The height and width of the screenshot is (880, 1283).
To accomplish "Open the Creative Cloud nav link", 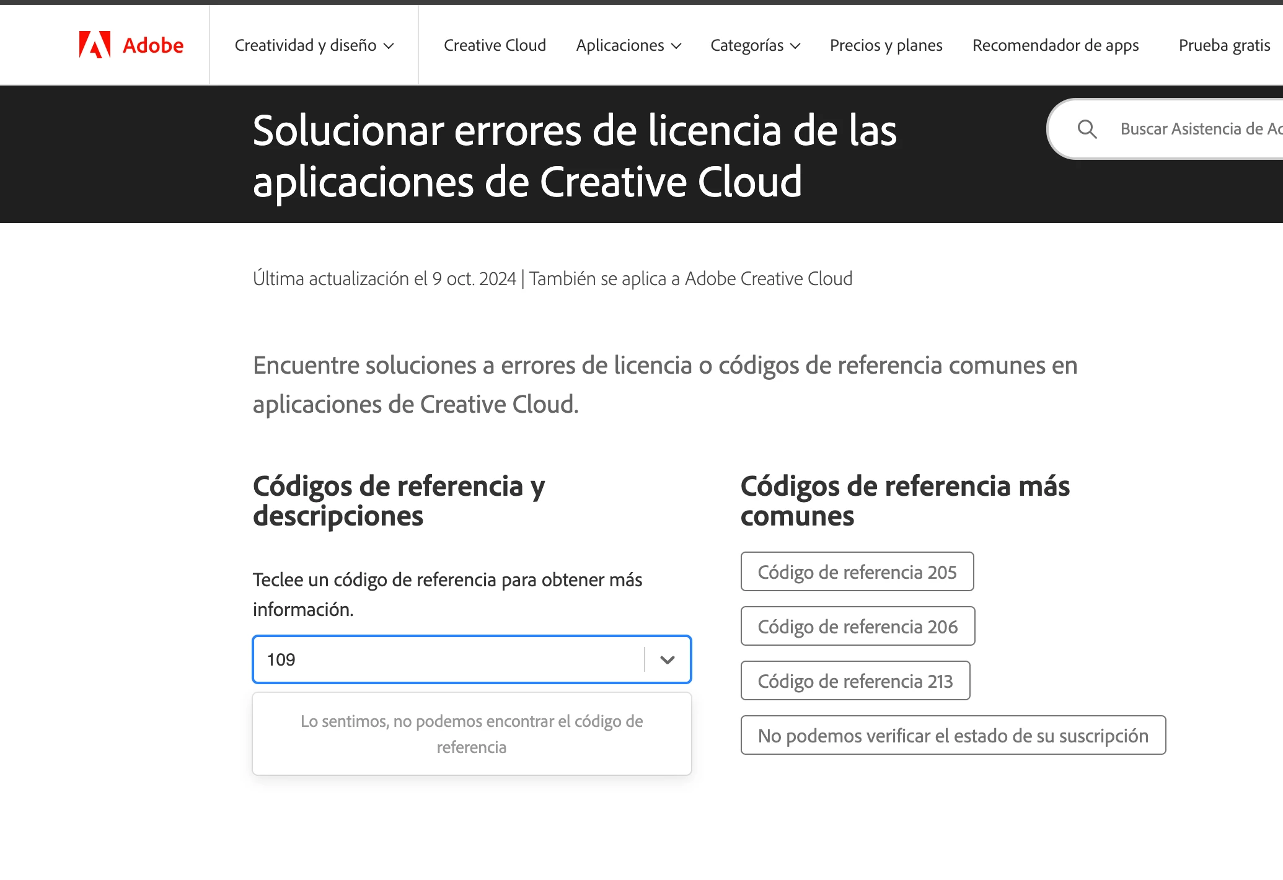I will click(x=495, y=45).
